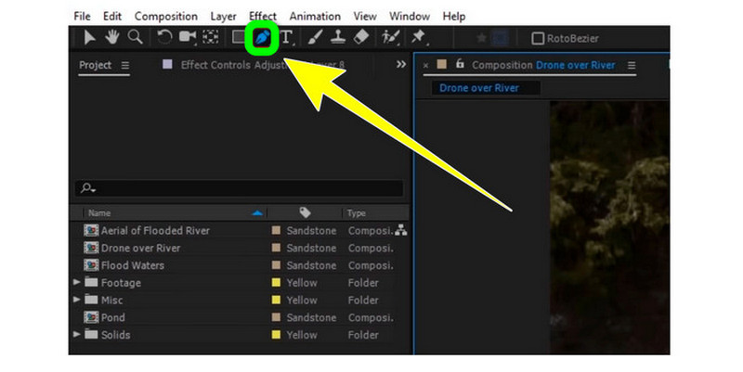Select the Brush tool

315,37
